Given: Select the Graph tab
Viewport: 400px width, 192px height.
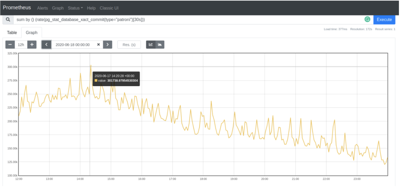Looking at the screenshot, I should (31, 32).
